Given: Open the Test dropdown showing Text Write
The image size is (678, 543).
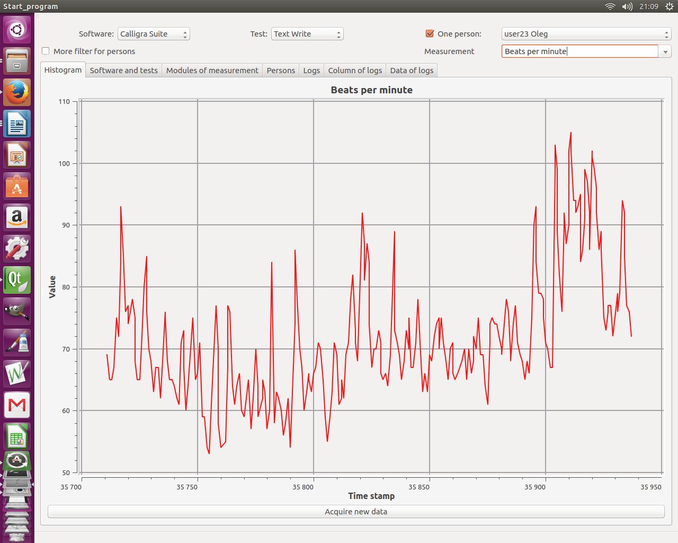Looking at the screenshot, I should 307,34.
